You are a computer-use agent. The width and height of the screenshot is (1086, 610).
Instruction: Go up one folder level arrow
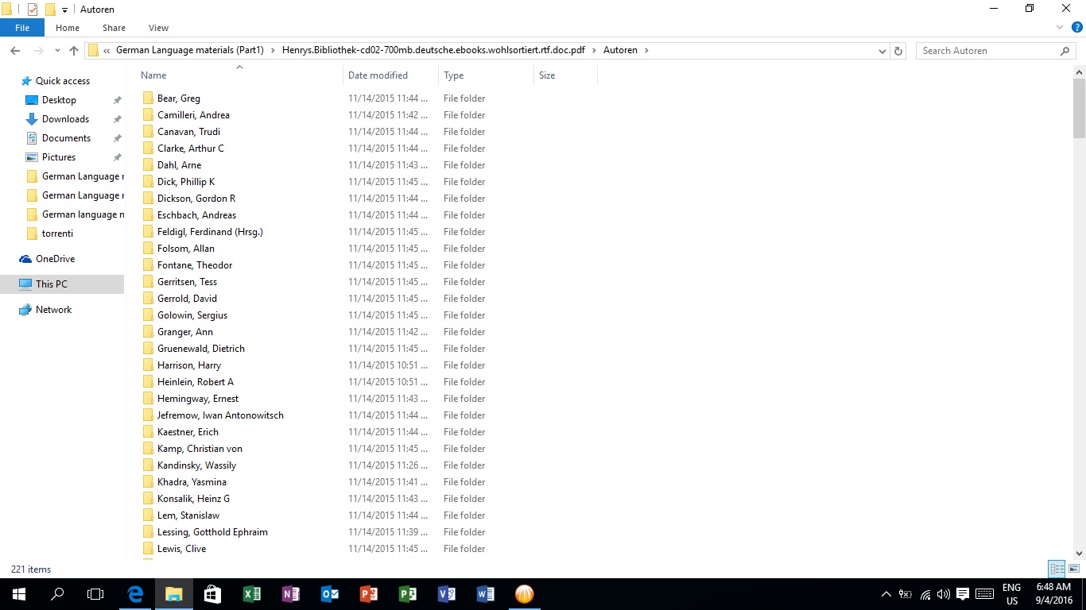tap(74, 50)
